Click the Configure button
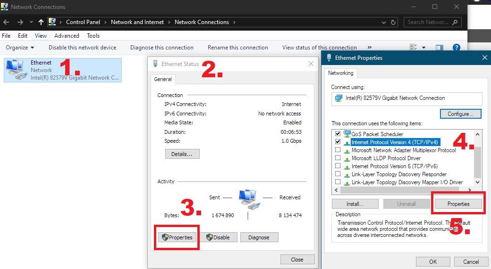This screenshot has height=269, width=491. click(460, 114)
